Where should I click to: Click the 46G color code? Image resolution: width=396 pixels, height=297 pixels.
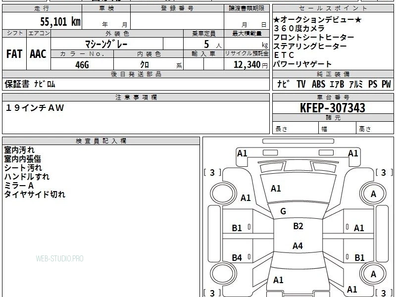click(x=82, y=65)
